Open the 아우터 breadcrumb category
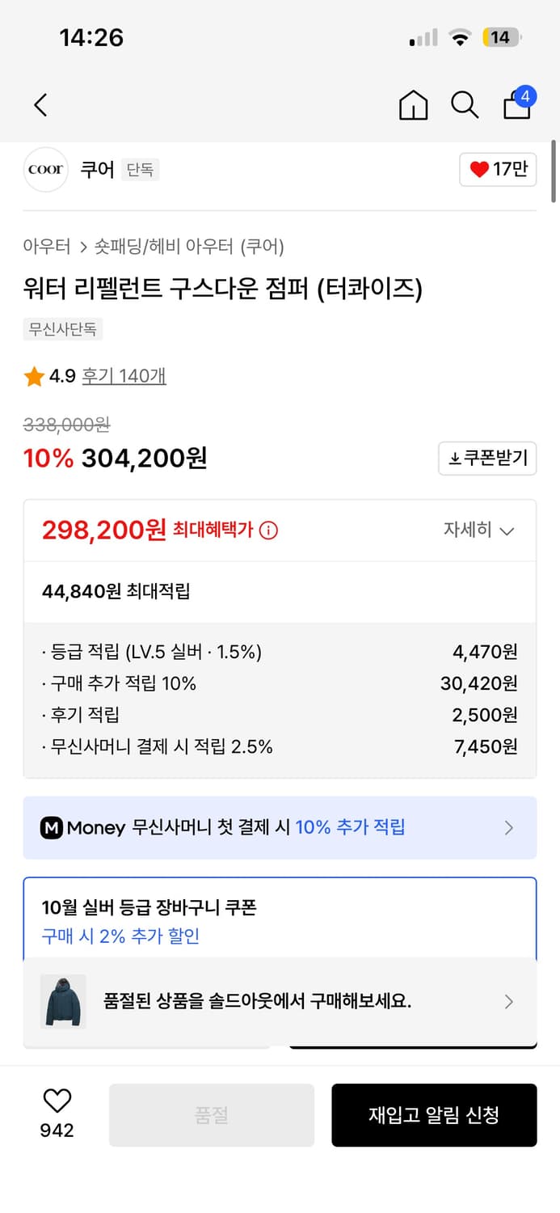560x1213 pixels. (47, 247)
